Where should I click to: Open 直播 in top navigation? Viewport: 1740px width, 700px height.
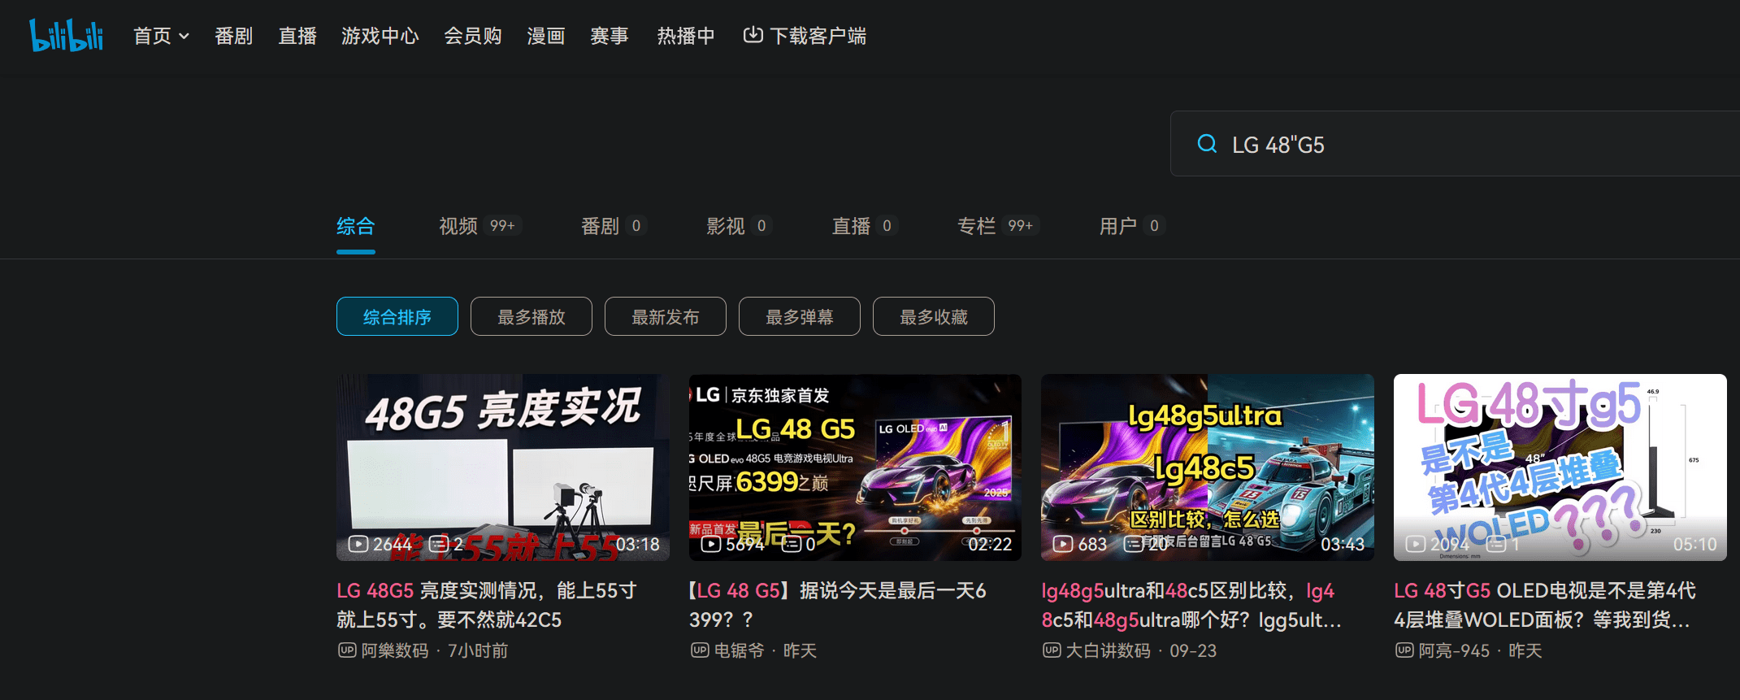[297, 36]
